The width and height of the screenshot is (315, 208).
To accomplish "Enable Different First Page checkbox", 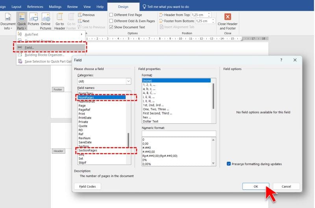I will tap(111, 15).
